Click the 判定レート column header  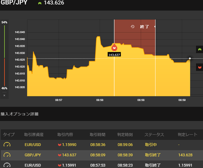187,134
